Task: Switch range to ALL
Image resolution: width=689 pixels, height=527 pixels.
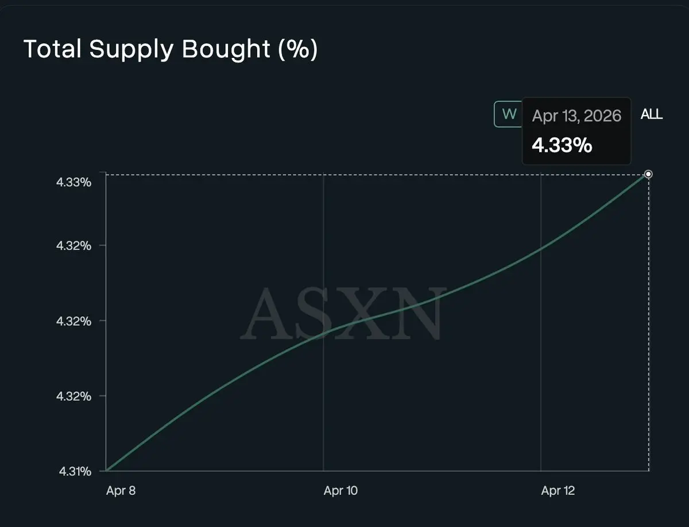Action: coord(652,114)
